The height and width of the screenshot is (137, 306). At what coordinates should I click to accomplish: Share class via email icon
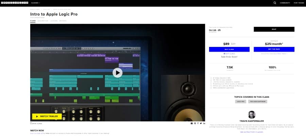click(192, 123)
